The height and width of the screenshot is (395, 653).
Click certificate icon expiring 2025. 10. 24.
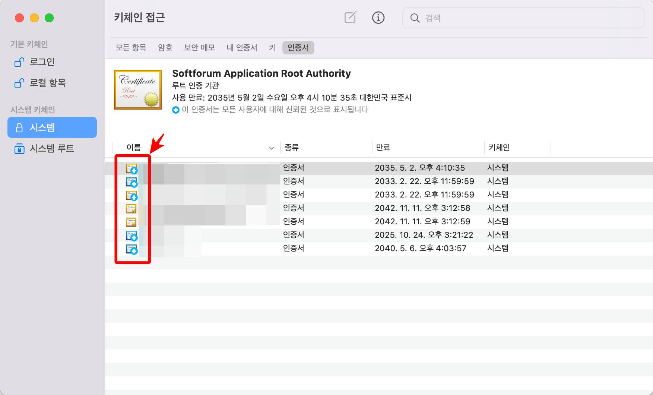coord(132,236)
